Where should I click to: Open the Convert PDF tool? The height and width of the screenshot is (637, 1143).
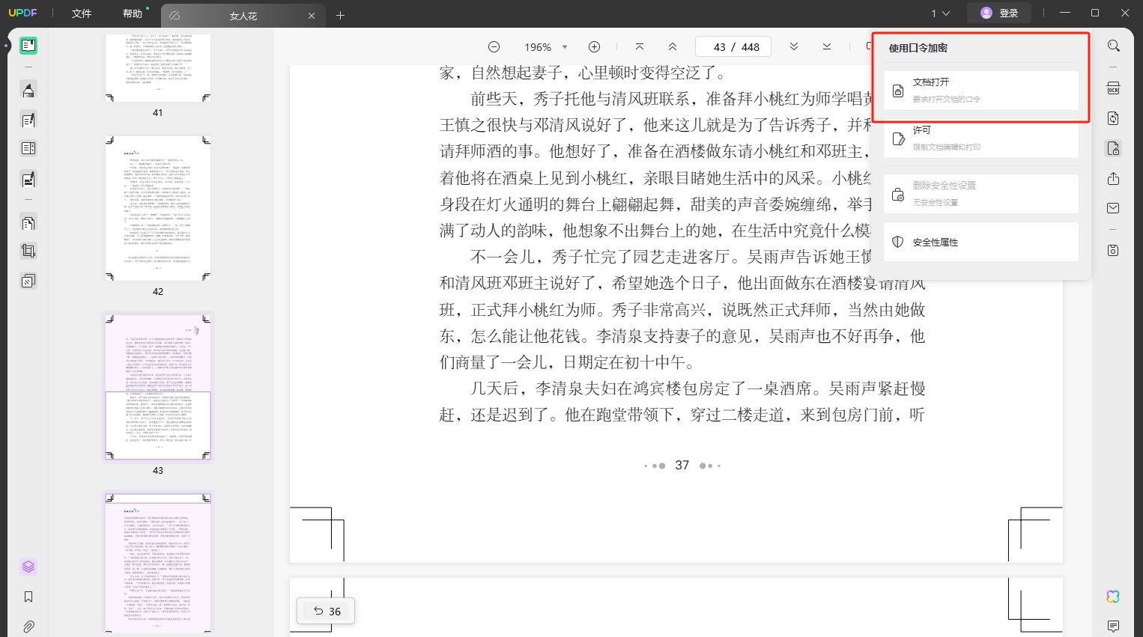1114,118
